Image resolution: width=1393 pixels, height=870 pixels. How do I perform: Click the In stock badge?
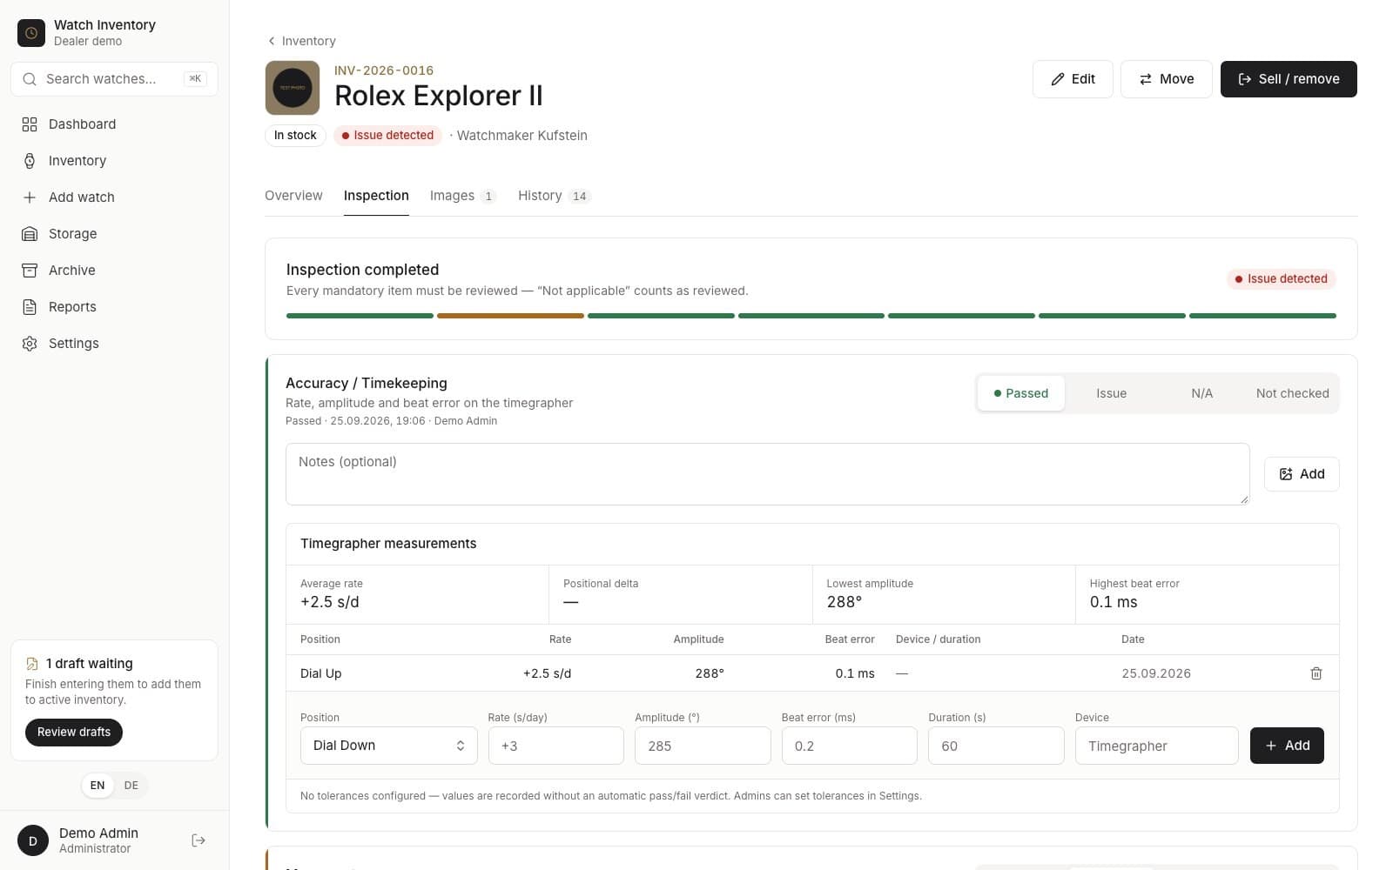click(295, 136)
